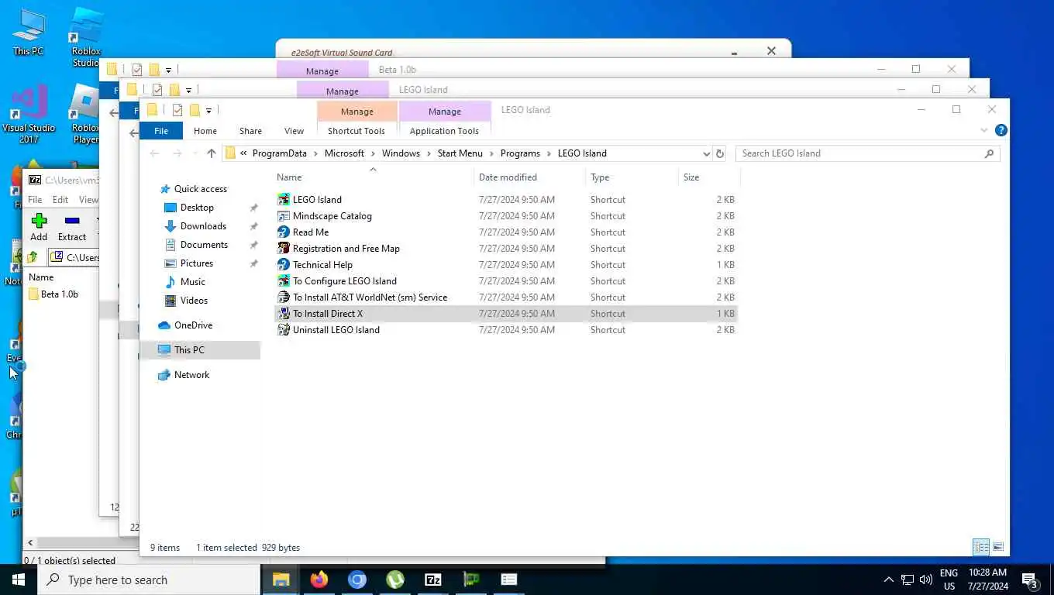Screen dimensions: 1054x595
Task: Go up one folder level arrow
Action: [211, 153]
